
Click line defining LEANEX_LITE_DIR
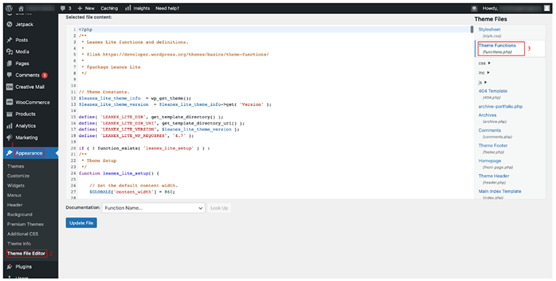pyautogui.click(x=151, y=117)
